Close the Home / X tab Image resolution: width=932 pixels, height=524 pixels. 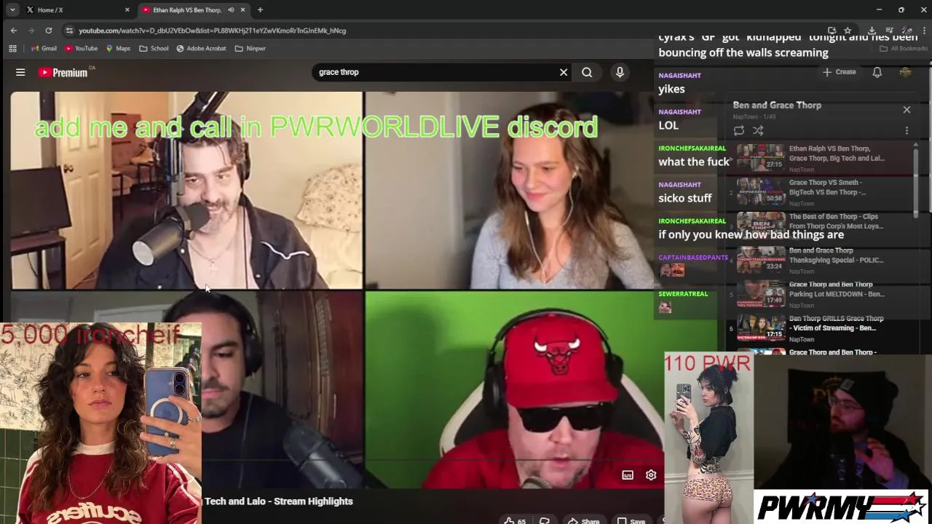point(127,10)
